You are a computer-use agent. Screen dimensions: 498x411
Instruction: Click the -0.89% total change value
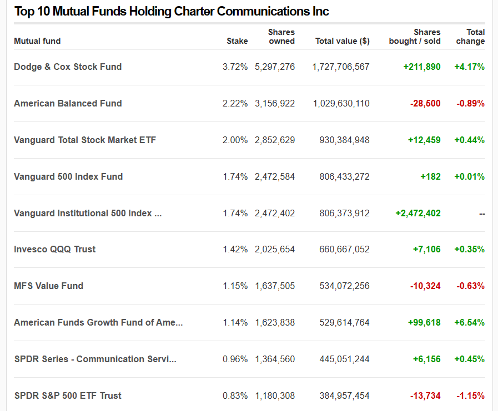coord(471,104)
